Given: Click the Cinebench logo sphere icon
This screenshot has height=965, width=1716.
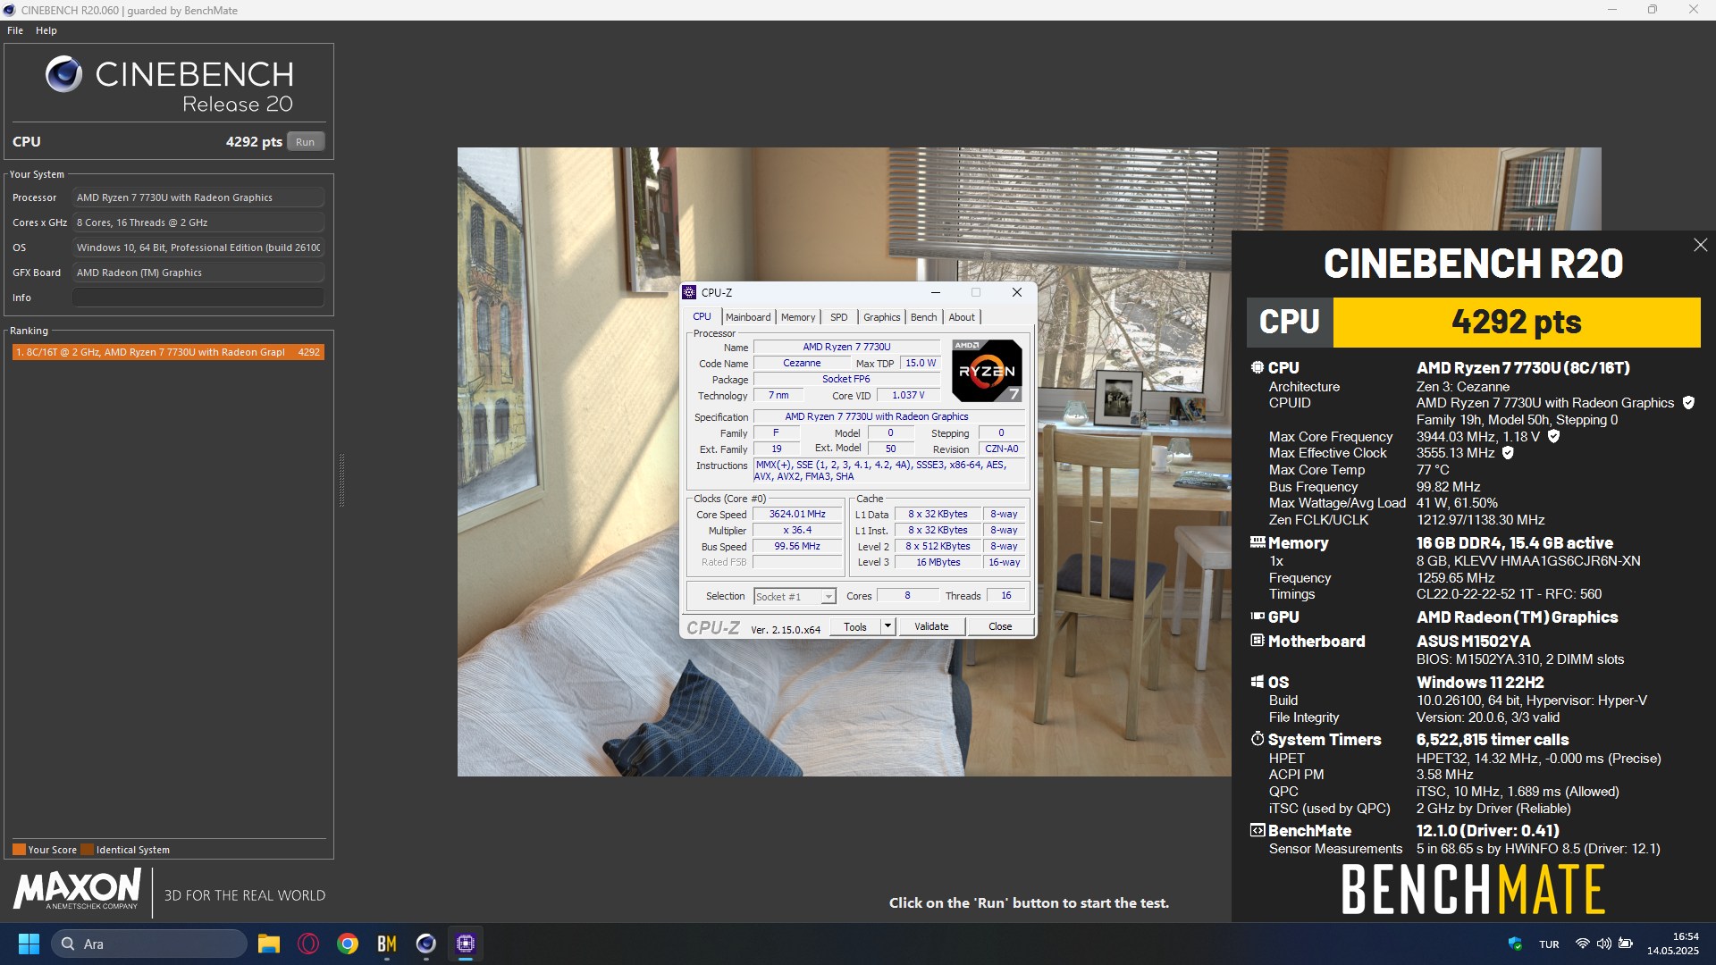Looking at the screenshot, I should pos(64,74).
